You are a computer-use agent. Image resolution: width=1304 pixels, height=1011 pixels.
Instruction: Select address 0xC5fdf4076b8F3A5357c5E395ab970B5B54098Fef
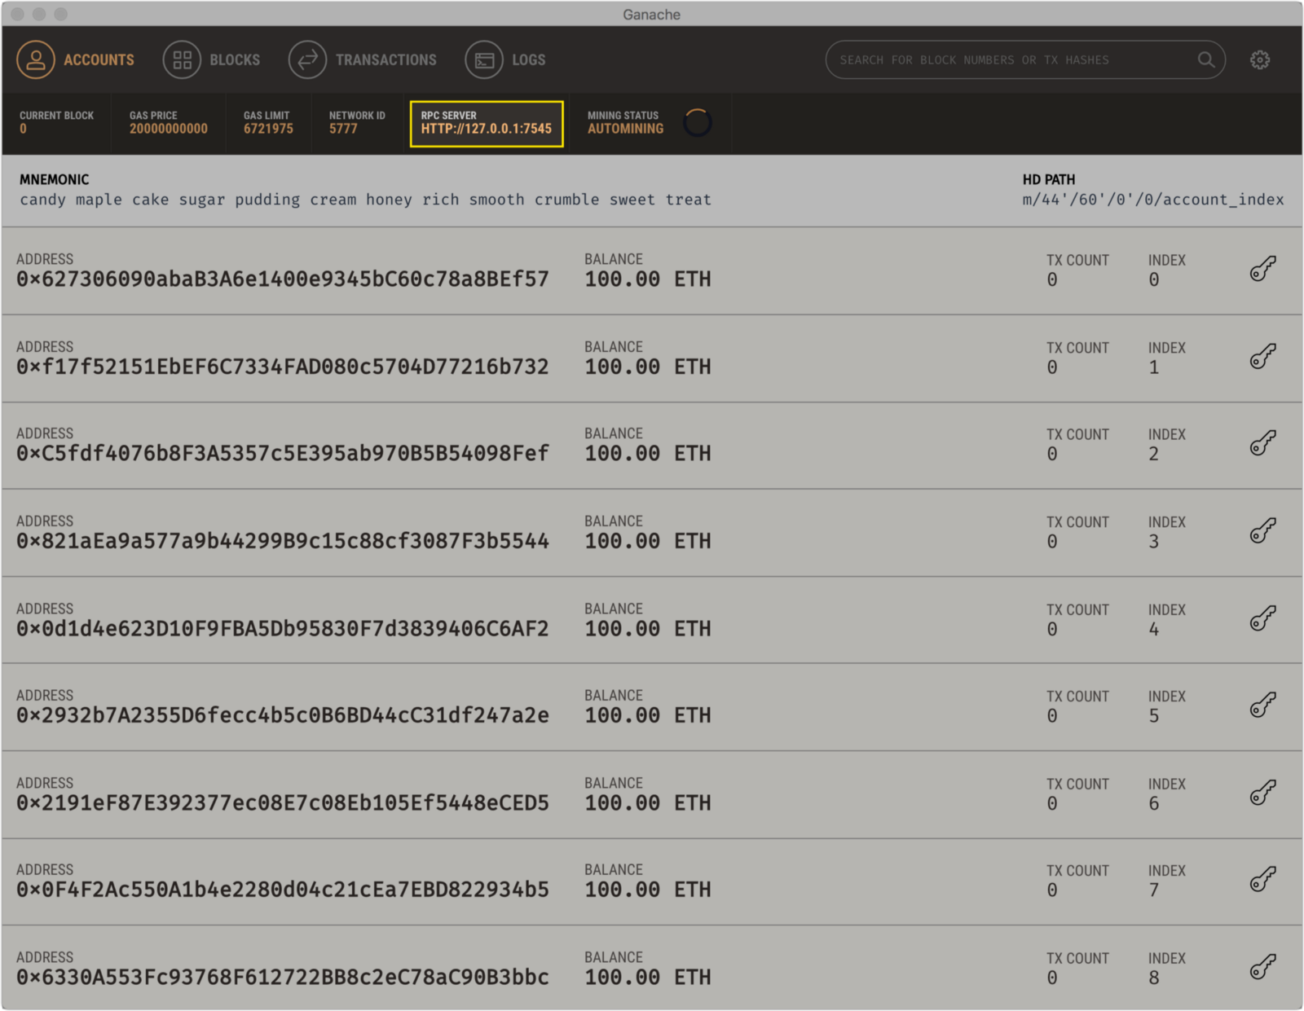(283, 454)
